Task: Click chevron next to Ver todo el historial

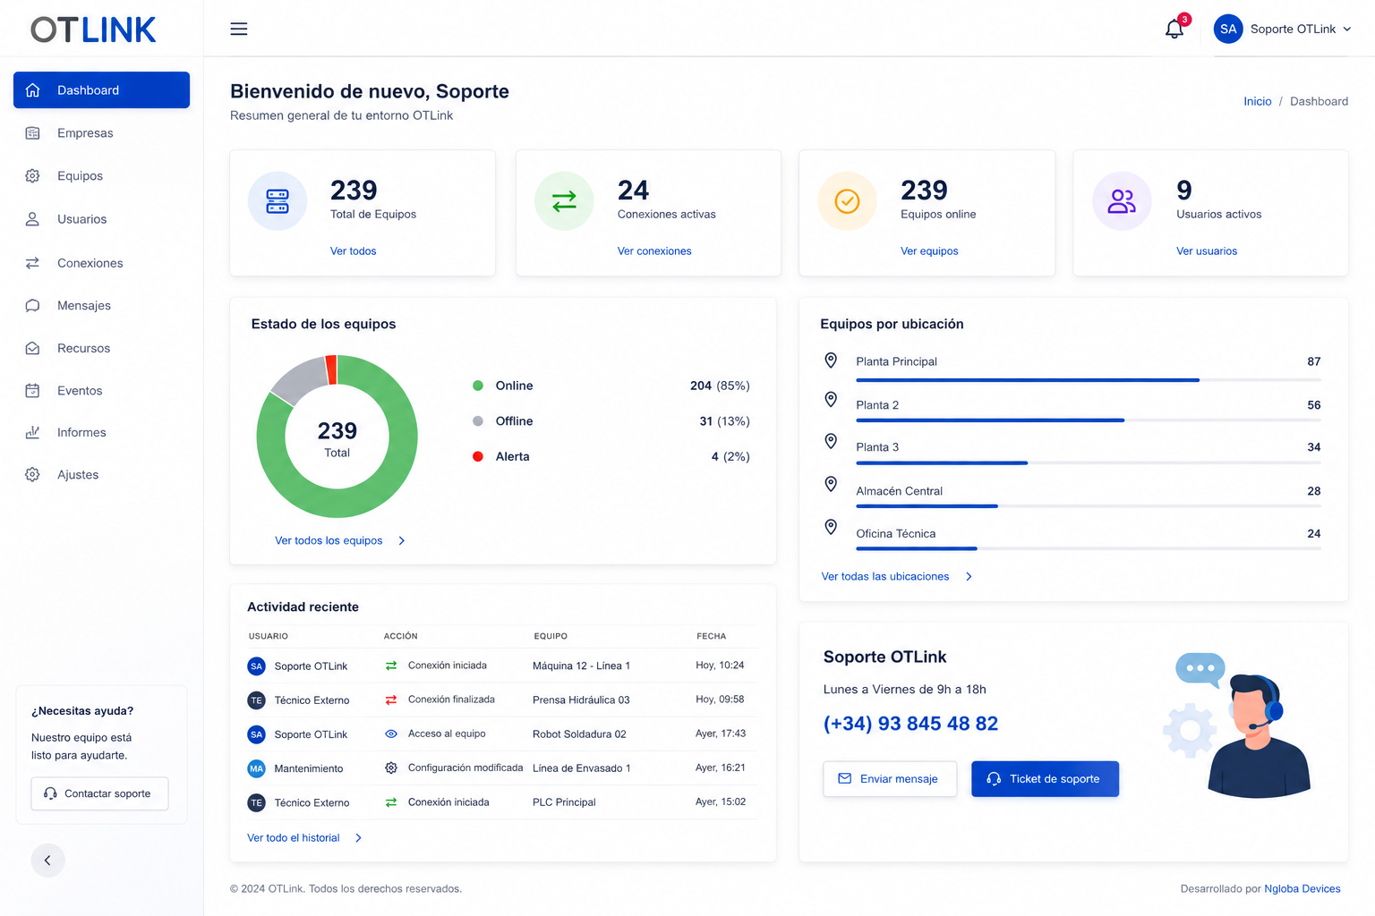Action: tap(359, 838)
